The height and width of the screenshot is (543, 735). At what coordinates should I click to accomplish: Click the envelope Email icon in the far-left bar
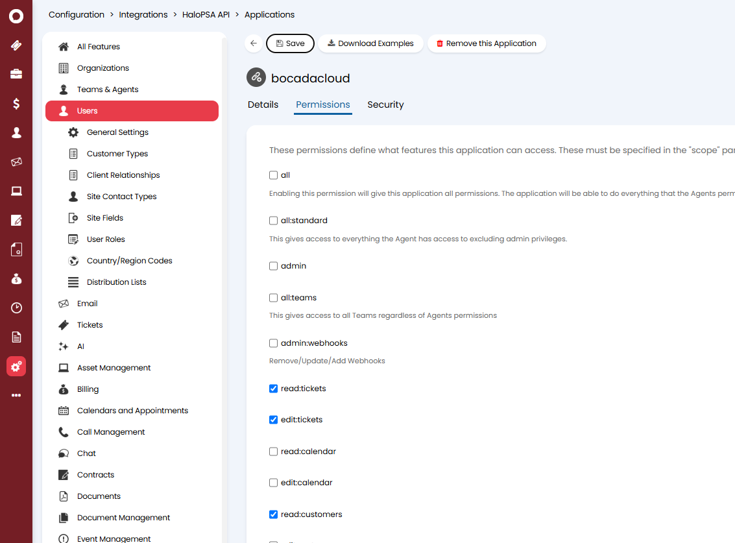click(16, 162)
